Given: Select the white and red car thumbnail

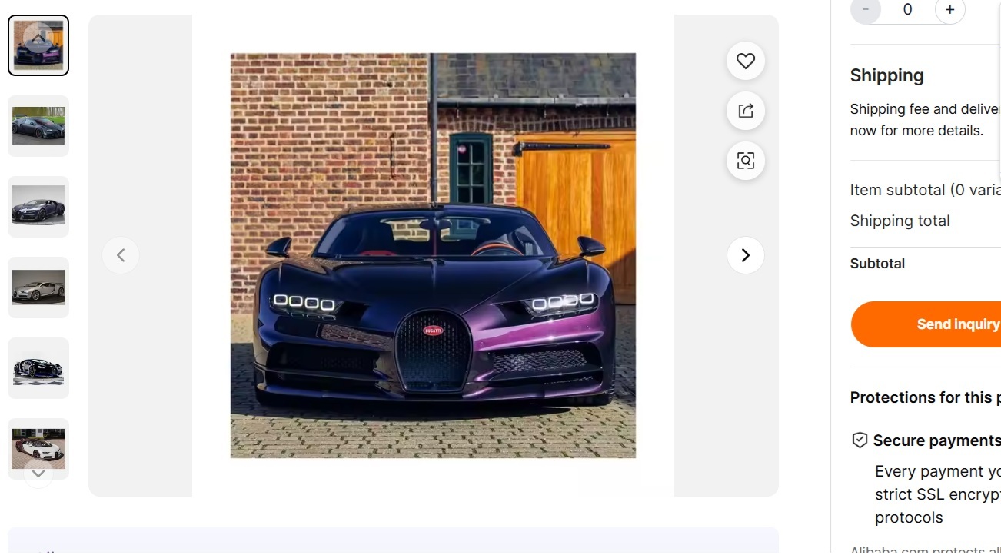Looking at the screenshot, I should pyautogui.click(x=38, y=449).
